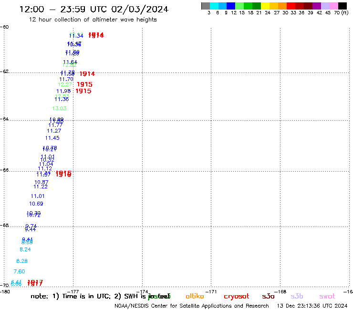Click the '12 hour collection of altimeter wave heights' subtitle
The width and height of the screenshot is (353, 310).
coord(93,20)
